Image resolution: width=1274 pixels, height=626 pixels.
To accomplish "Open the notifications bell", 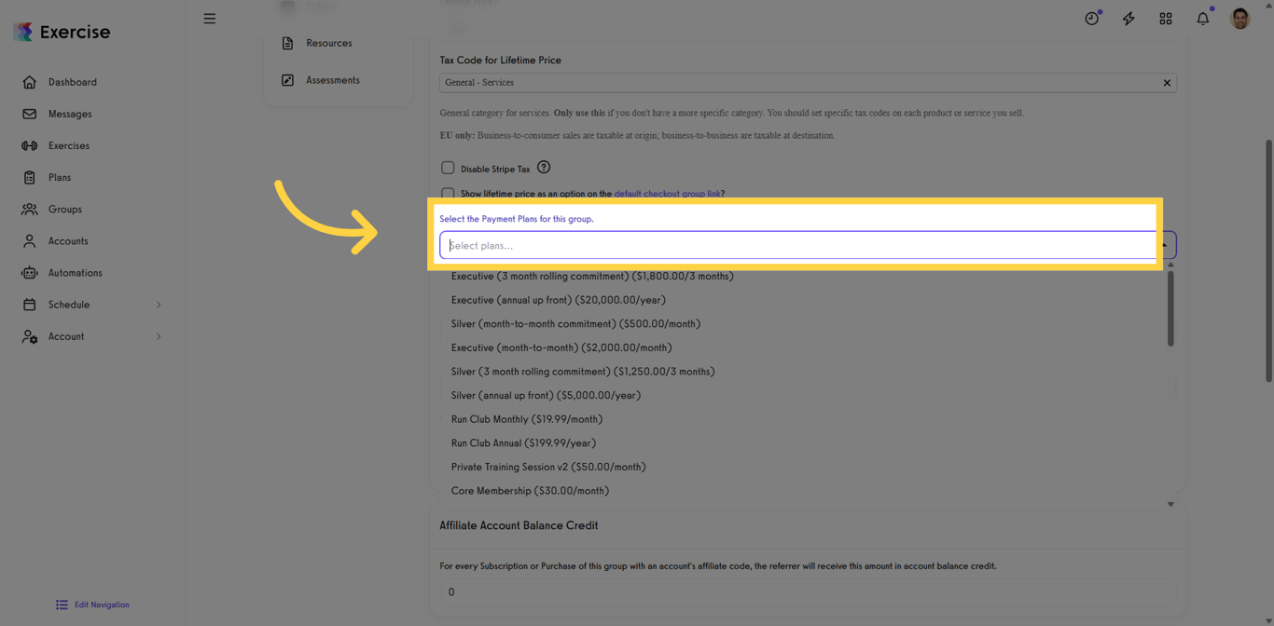I will click(1203, 18).
